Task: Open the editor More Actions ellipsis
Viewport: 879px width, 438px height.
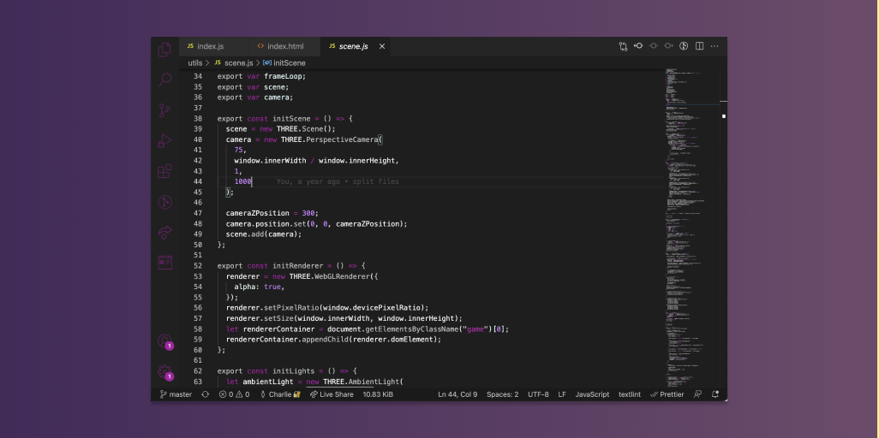Action: point(715,46)
